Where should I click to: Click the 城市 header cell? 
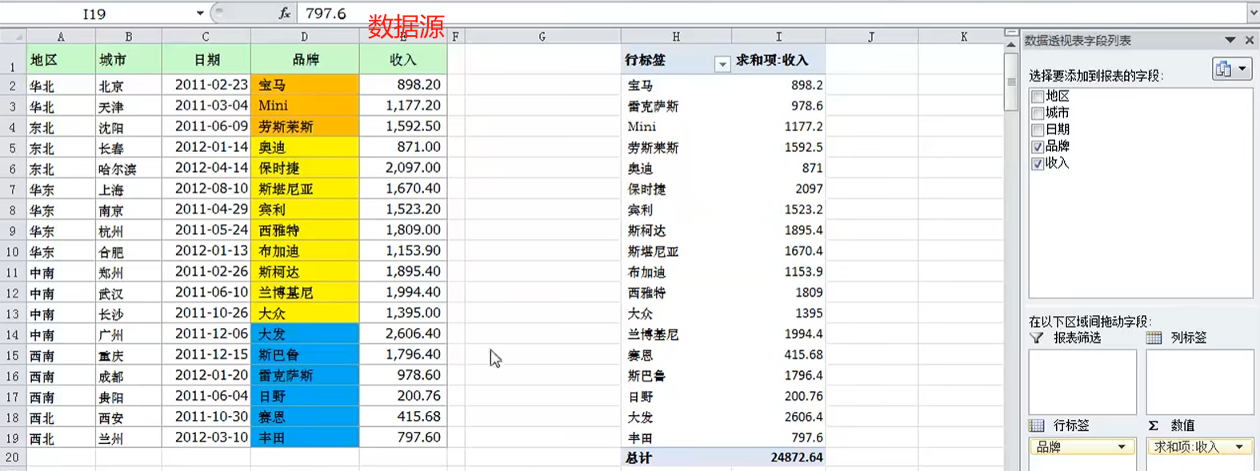[129, 60]
